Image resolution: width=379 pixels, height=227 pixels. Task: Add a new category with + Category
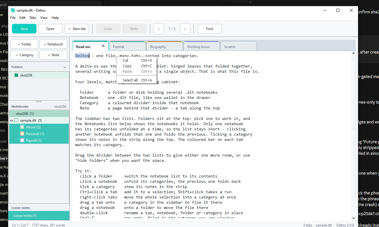pyautogui.click(x=24, y=55)
